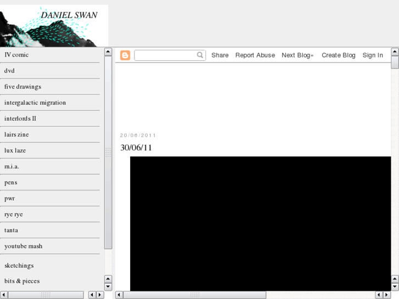
Task: Click the 20/06/2011 date header
Action: click(x=138, y=136)
